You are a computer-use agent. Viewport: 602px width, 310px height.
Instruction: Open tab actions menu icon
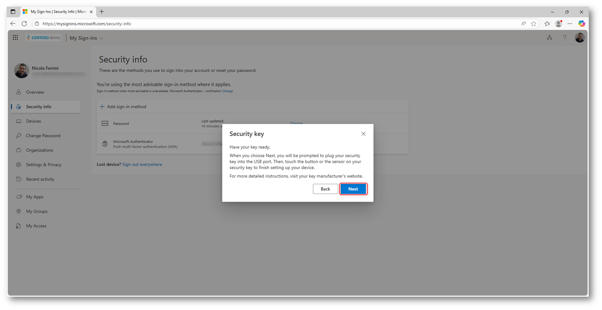[13, 12]
